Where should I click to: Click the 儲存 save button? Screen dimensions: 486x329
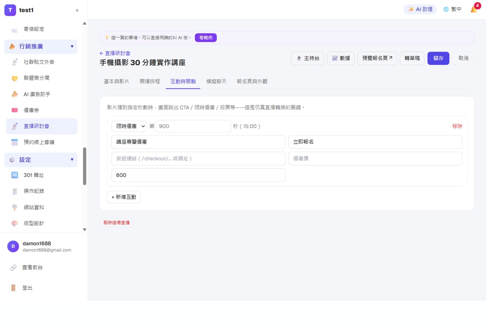tap(438, 58)
